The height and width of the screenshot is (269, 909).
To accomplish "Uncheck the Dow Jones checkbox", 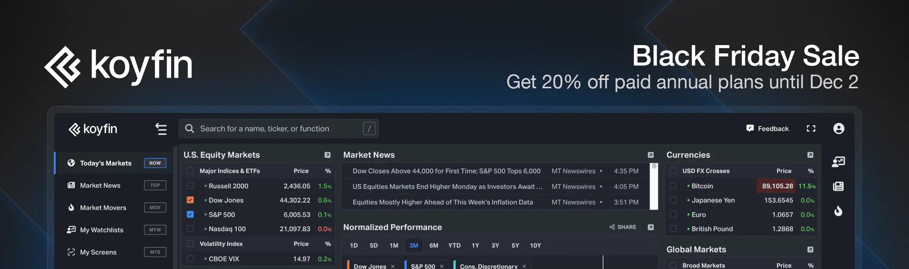I will 191,200.
